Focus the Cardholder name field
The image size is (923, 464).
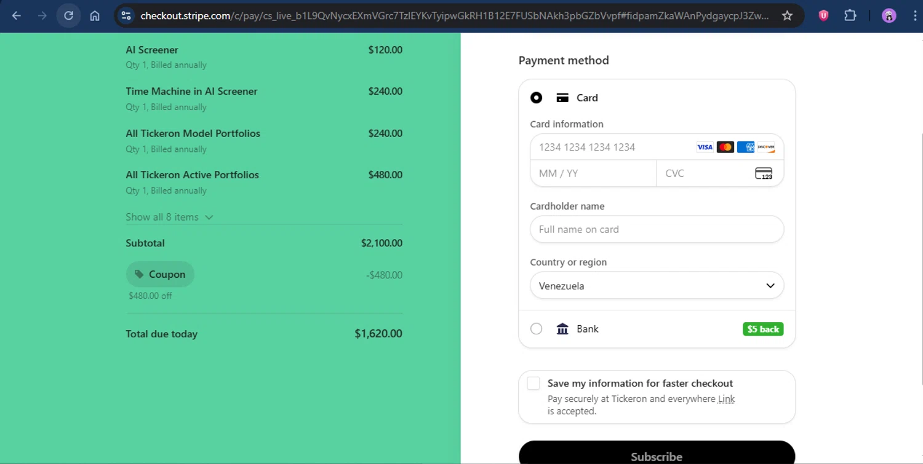[657, 229]
